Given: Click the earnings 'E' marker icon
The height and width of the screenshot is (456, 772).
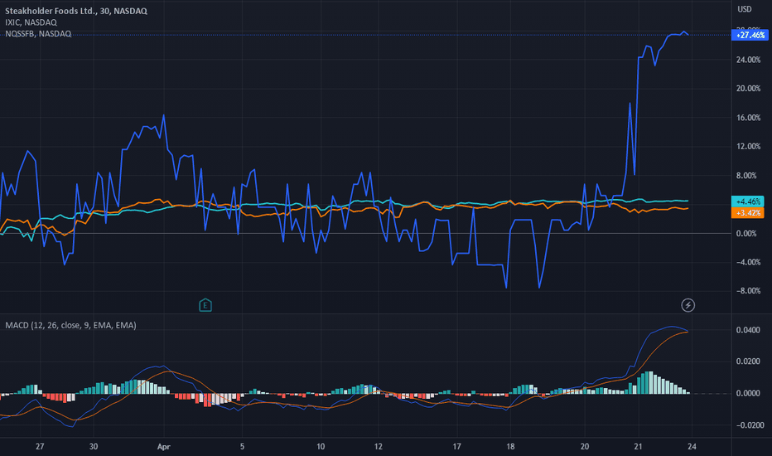Looking at the screenshot, I should pyautogui.click(x=205, y=305).
